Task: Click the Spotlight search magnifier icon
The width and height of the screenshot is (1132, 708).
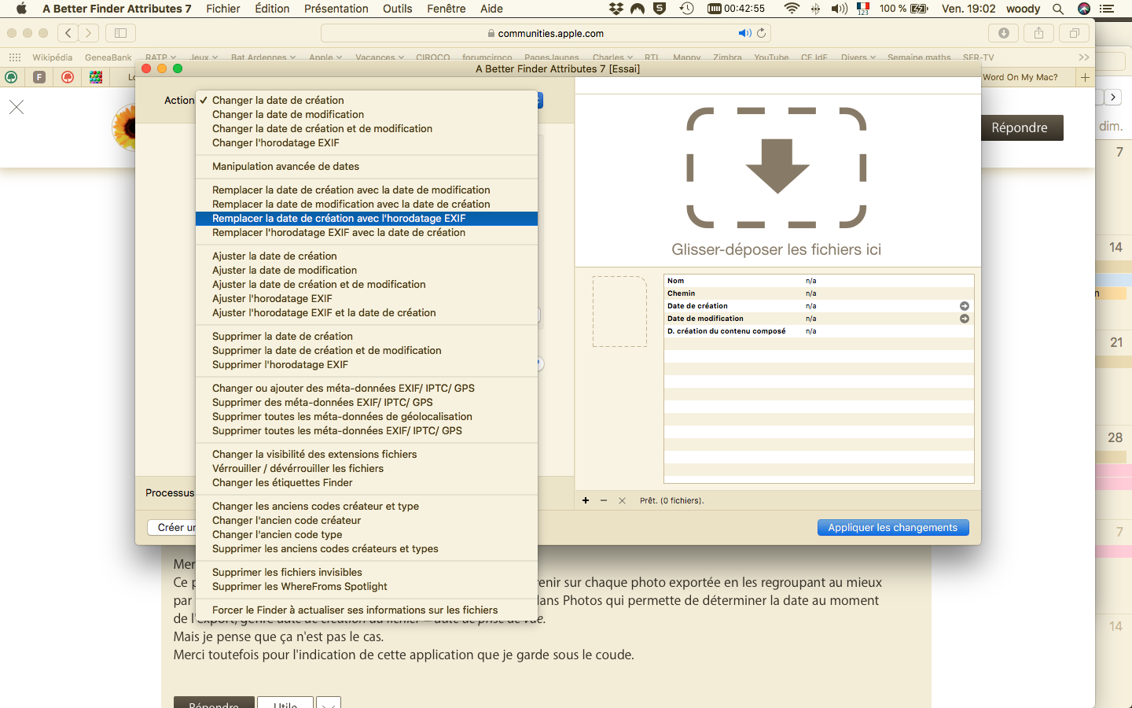Action: (1058, 9)
